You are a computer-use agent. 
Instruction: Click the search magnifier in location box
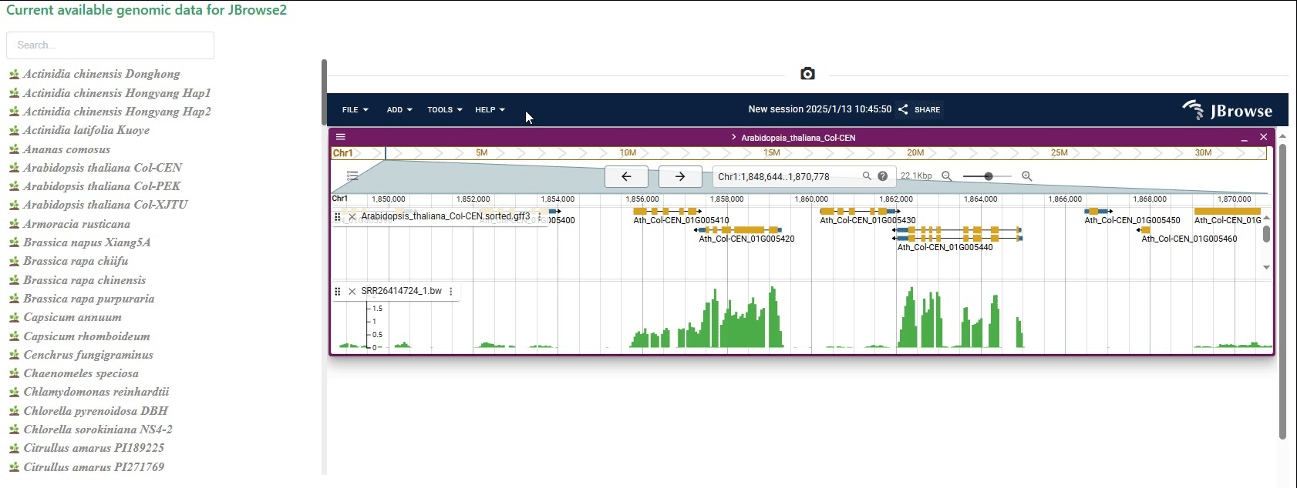pyautogui.click(x=867, y=176)
